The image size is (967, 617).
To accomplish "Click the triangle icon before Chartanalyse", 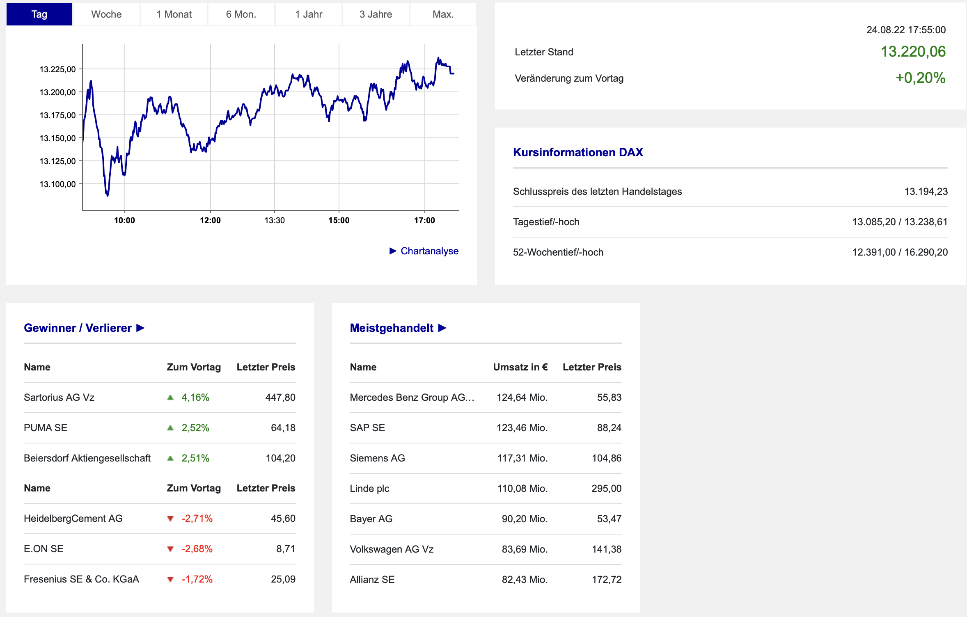I will point(393,251).
